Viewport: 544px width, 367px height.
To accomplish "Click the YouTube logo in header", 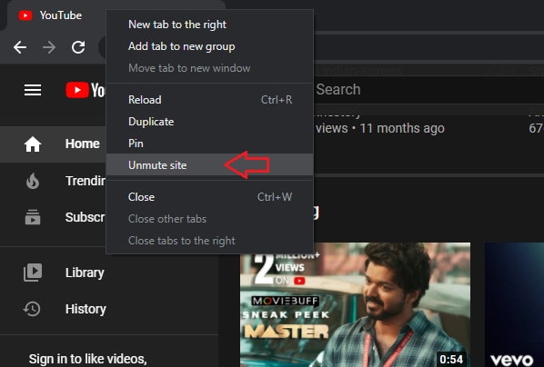I will coord(85,90).
